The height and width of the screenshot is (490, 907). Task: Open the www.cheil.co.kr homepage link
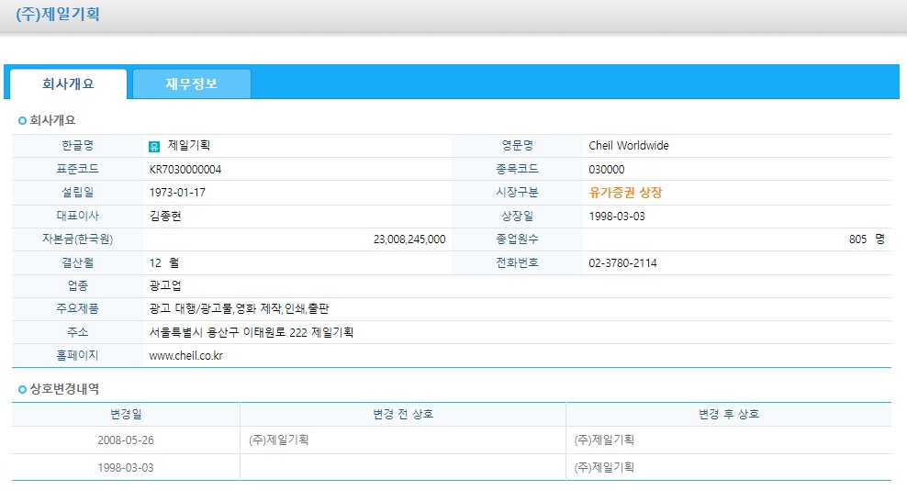[x=185, y=356]
